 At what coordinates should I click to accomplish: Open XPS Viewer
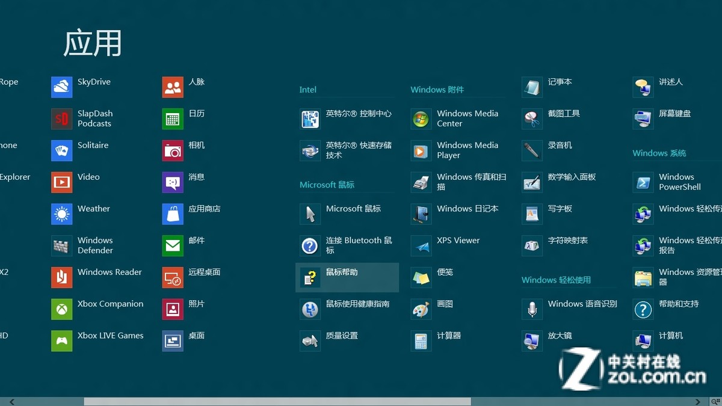pyautogui.click(x=421, y=245)
